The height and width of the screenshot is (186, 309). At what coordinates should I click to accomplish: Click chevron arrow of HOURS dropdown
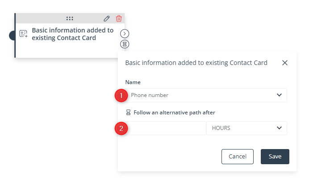click(x=279, y=128)
